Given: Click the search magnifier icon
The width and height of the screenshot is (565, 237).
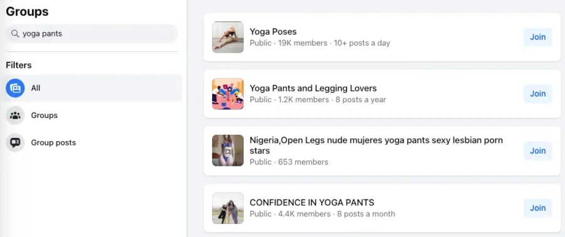Looking at the screenshot, I should coord(15,33).
